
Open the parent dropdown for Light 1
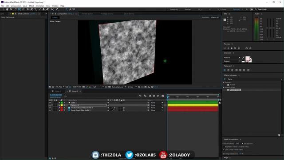pos(157,103)
